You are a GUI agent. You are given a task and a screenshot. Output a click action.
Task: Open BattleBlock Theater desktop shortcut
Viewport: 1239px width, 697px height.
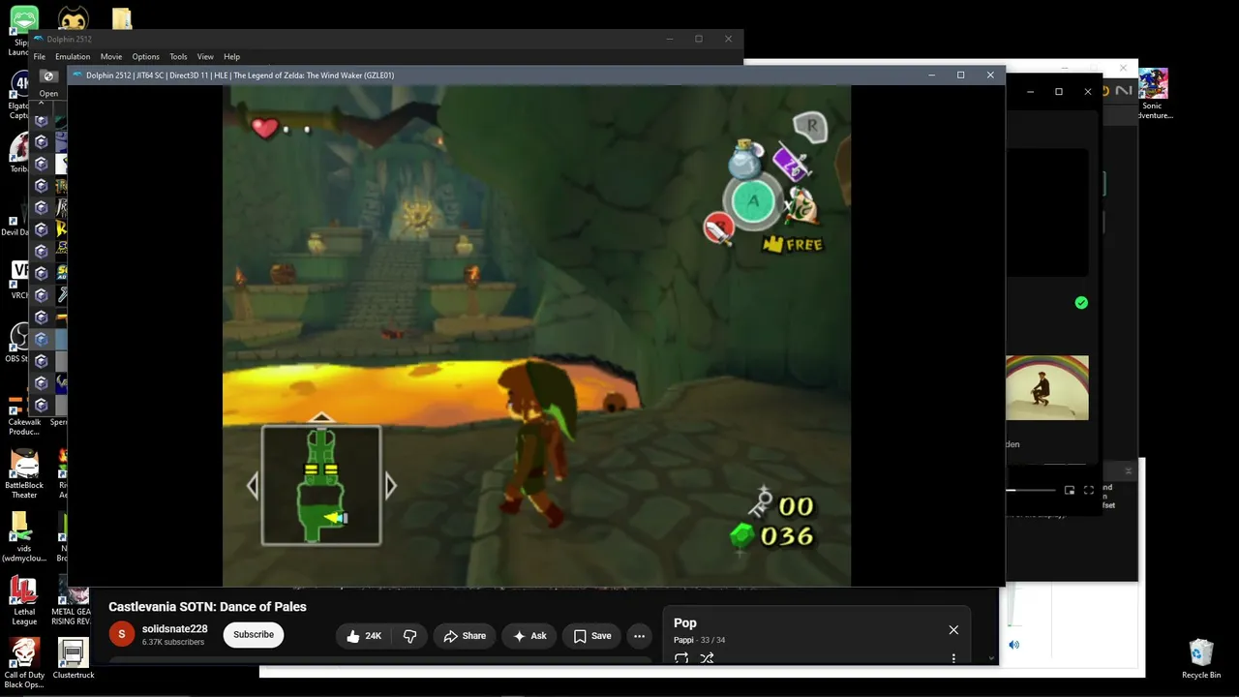tap(24, 474)
